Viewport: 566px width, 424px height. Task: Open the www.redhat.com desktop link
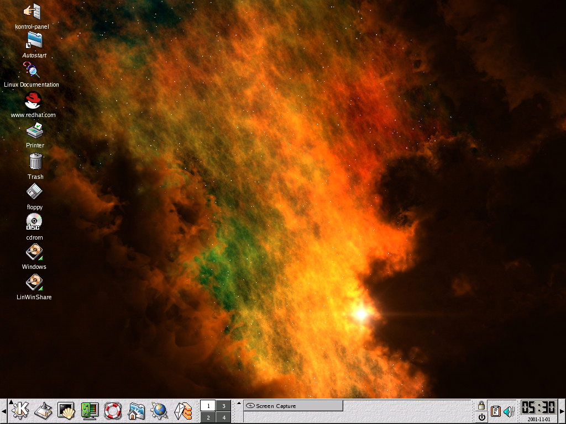pyautogui.click(x=34, y=102)
